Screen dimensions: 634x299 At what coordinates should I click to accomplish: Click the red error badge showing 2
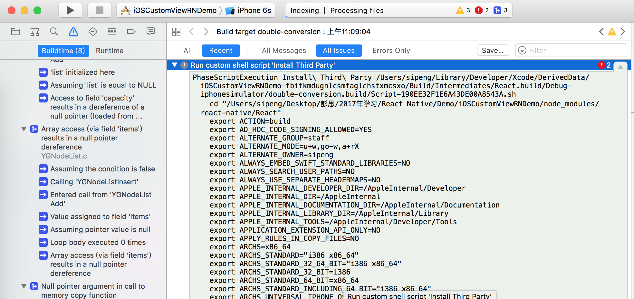(x=604, y=65)
